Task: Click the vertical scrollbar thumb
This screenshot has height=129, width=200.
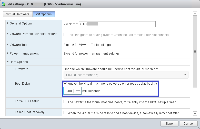Action: click(195, 51)
